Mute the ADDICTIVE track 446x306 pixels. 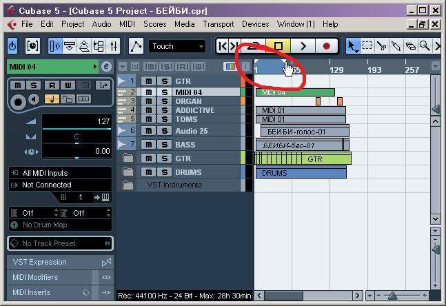click(x=149, y=110)
